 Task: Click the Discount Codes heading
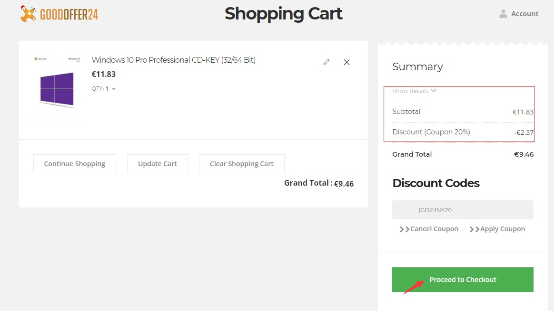[436, 183]
